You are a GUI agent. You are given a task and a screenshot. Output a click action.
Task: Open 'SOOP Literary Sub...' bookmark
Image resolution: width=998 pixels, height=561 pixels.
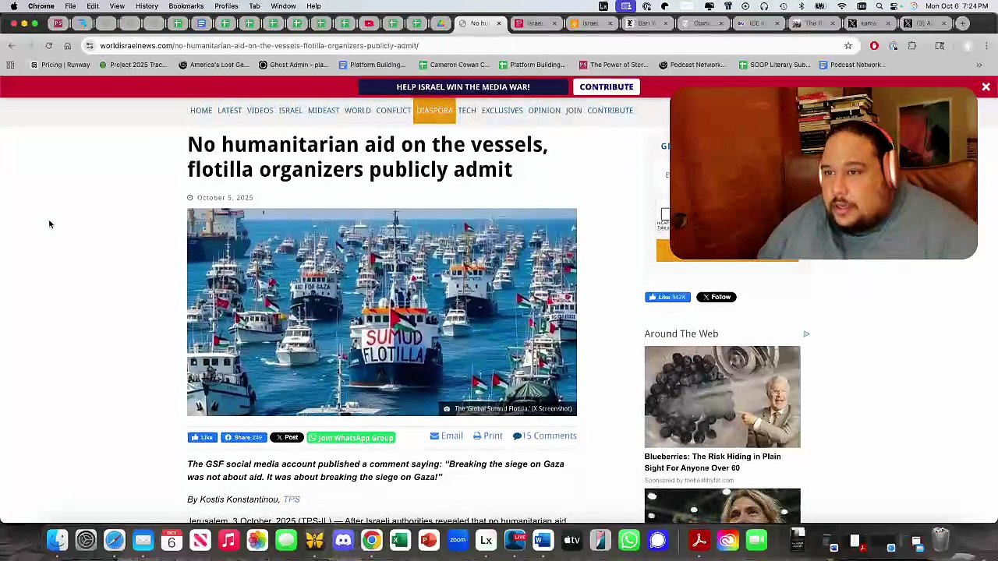774,65
